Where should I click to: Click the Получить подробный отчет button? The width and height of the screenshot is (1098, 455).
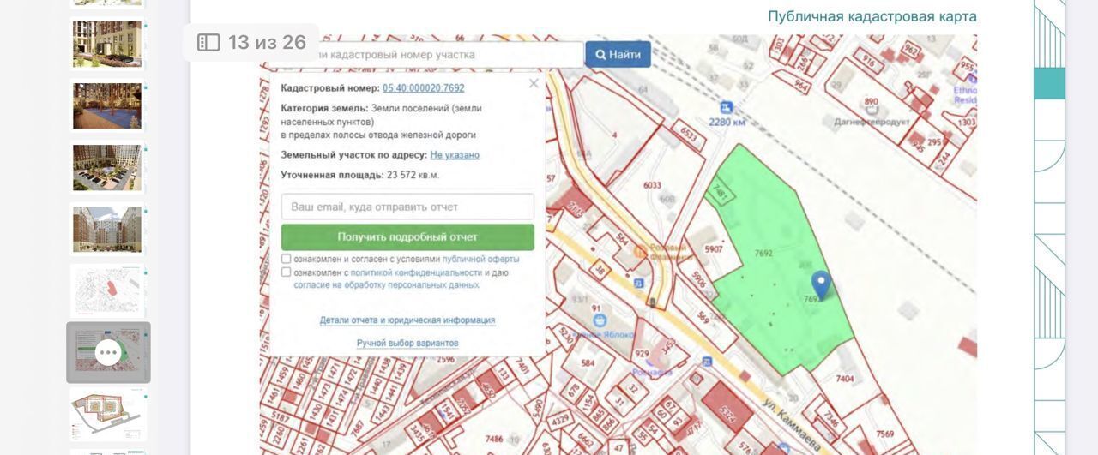[407, 237]
